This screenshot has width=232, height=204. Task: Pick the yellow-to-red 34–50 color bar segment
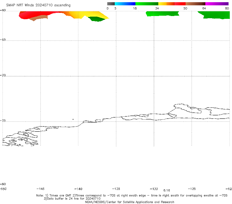click(x=172, y=4)
